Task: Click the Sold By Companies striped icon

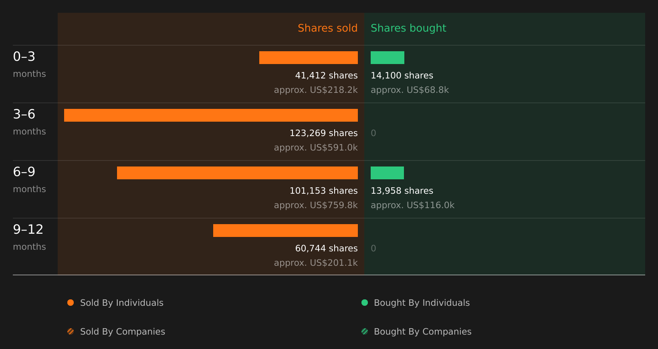Action: 71,331
